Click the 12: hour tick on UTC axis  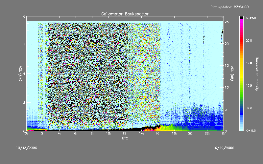pos(125,133)
